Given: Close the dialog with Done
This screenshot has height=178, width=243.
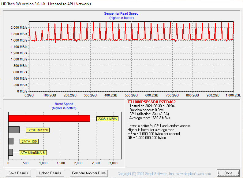Looking at the screenshot, I should (228, 173).
